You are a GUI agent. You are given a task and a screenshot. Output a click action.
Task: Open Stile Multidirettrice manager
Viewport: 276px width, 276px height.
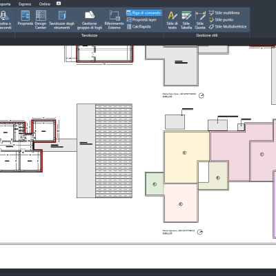228,27
